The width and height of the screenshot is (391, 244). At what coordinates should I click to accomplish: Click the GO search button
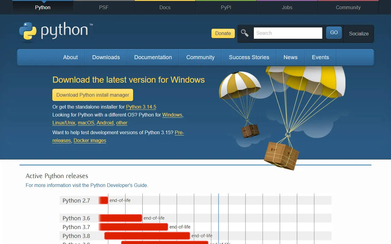(334, 33)
